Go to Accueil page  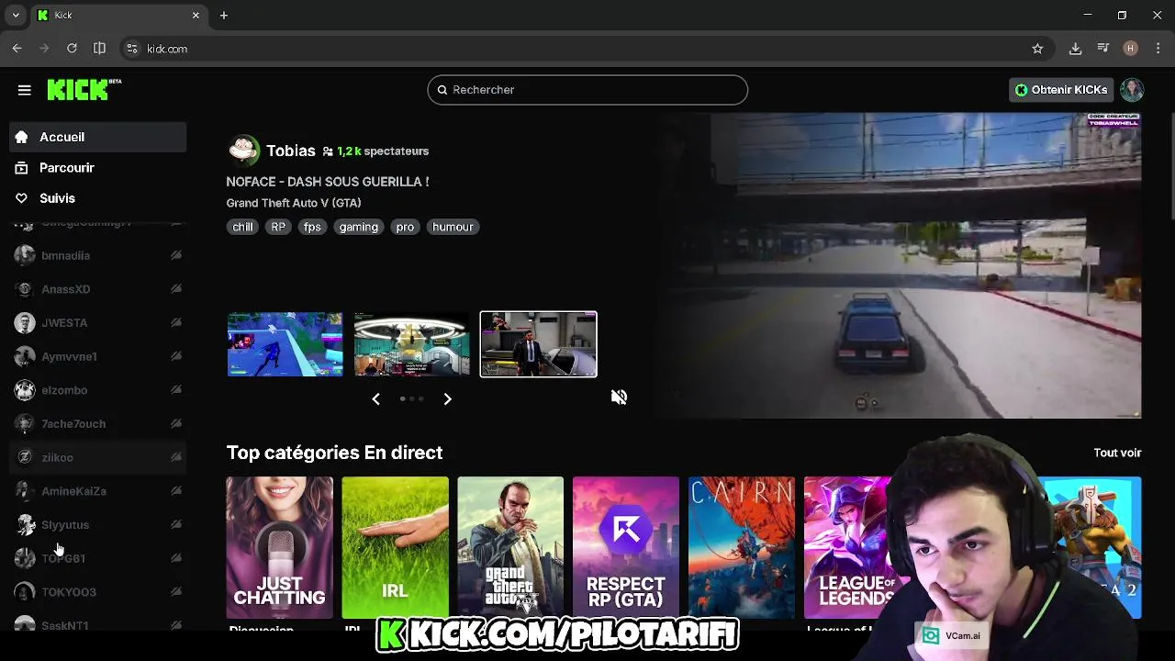click(97, 137)
